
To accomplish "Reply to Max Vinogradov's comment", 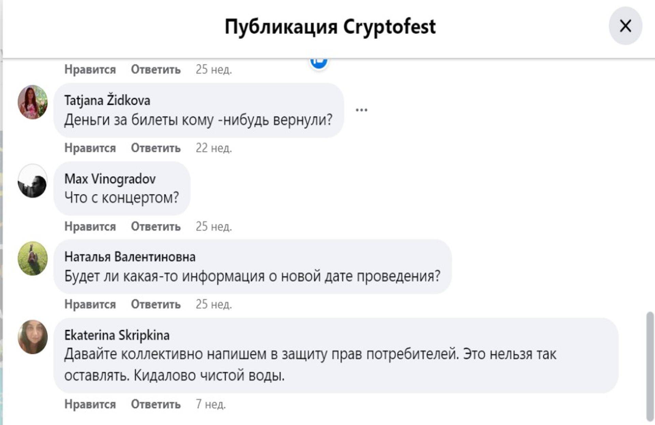I will [156, 226].
